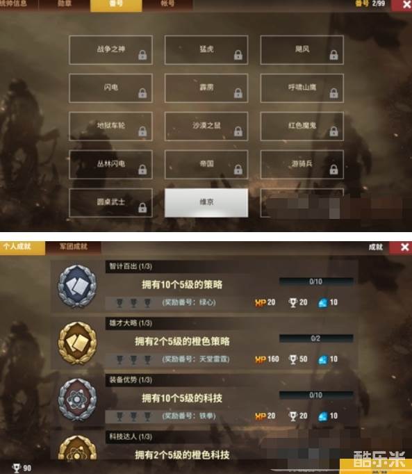Viewport: 412px width, 474px height.
Task: Click the blue gem reward in 智计百出
Action: click(323, 302)
